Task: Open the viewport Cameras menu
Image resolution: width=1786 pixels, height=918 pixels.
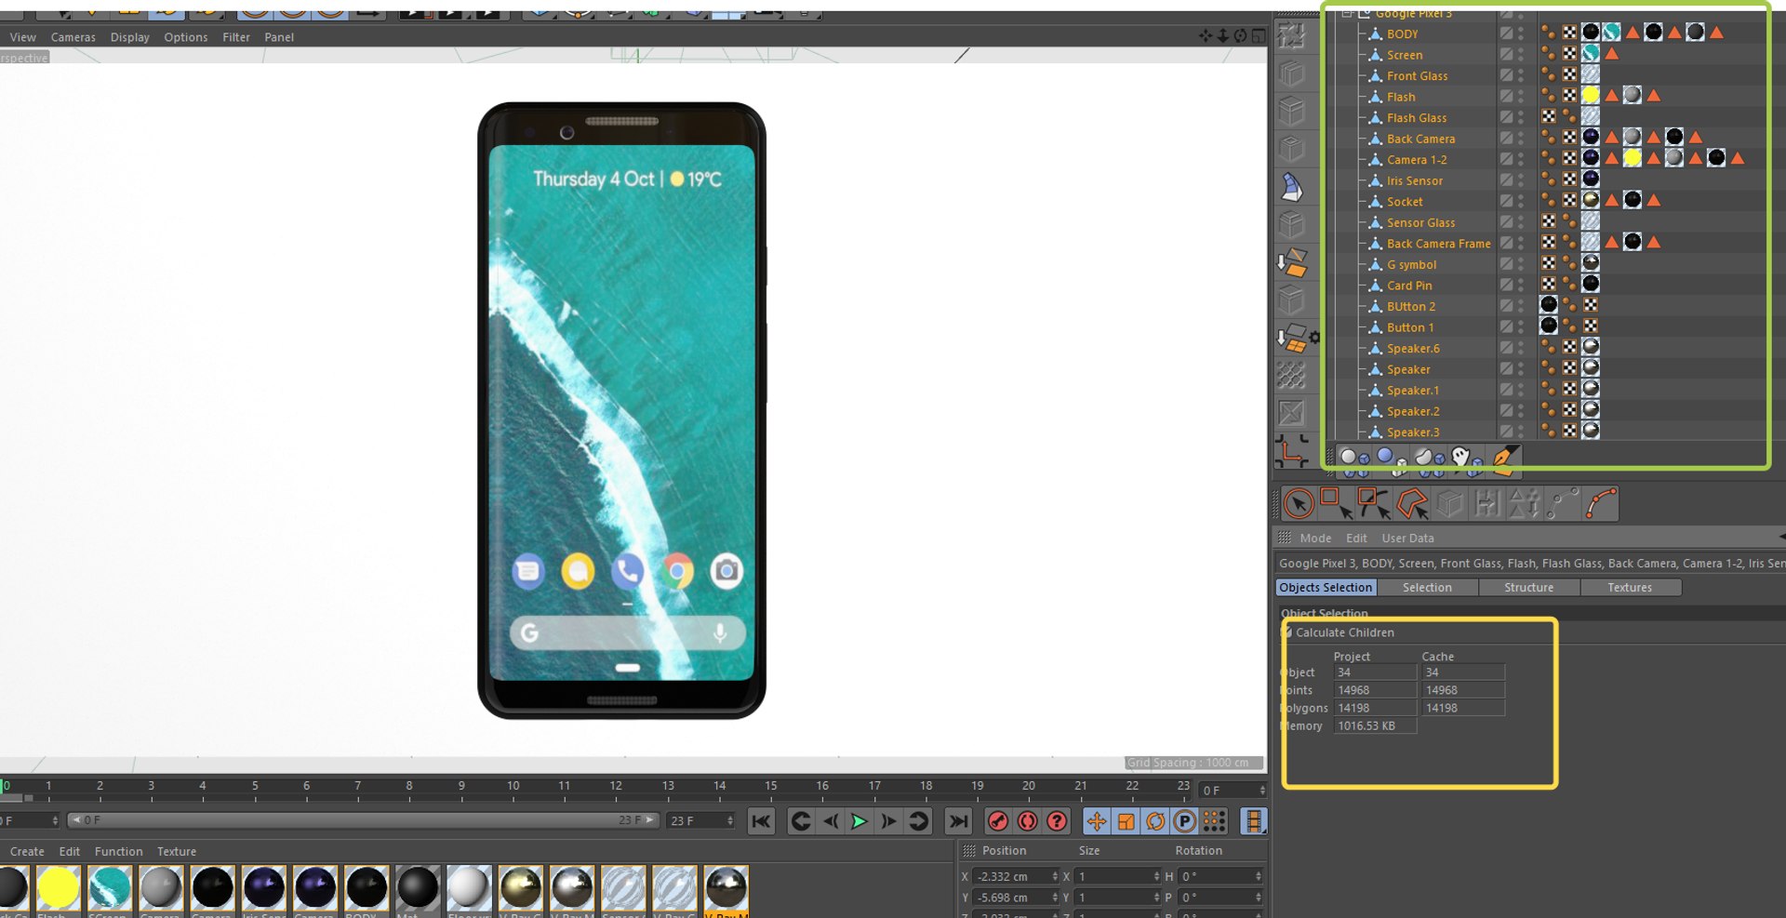Action: pyautogui.click(x=73, y=37)
